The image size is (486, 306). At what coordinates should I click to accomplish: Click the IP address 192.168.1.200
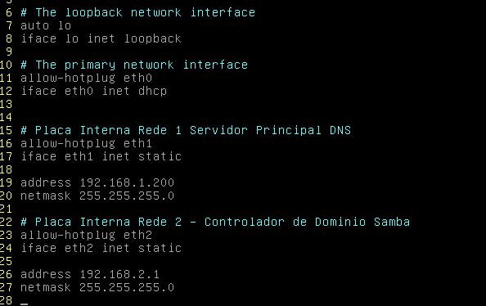pyautogui.click(x=127, y=182)
